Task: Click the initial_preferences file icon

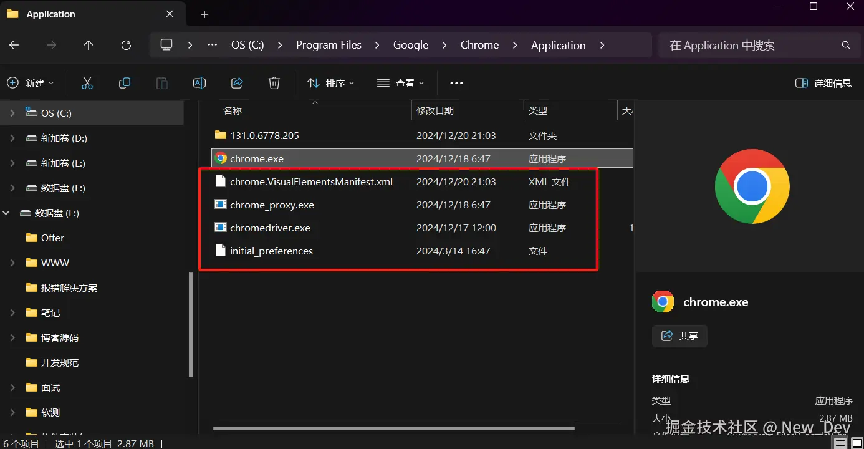Action: (221, 251)
